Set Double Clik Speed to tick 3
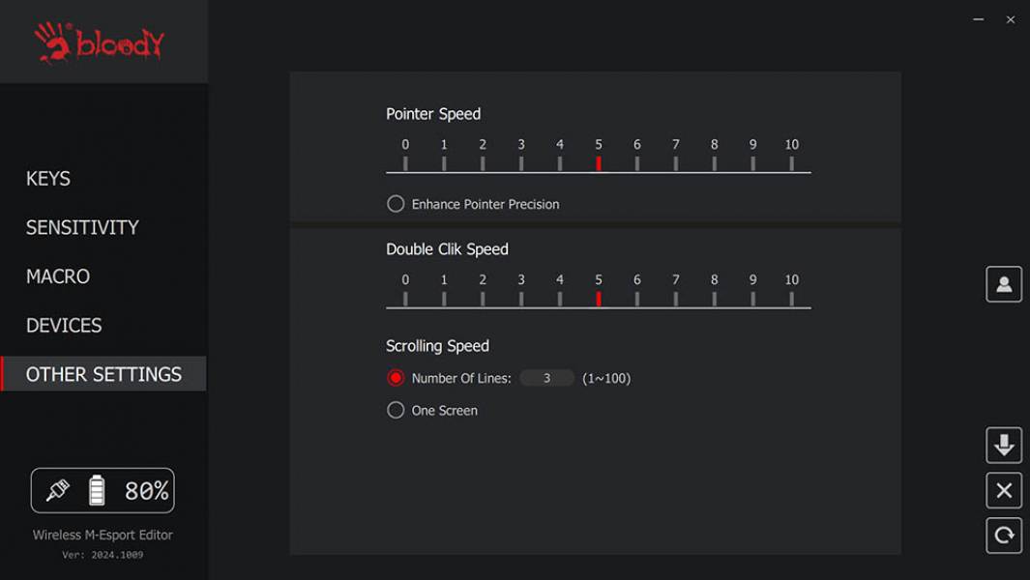Viewport: 1030px width, 580px height. (x=521, y=298)
